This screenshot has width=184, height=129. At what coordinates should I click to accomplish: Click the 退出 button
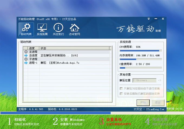157,103
